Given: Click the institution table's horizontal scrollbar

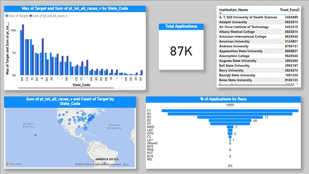Looking at the screenshot, I should coord(256,85).
